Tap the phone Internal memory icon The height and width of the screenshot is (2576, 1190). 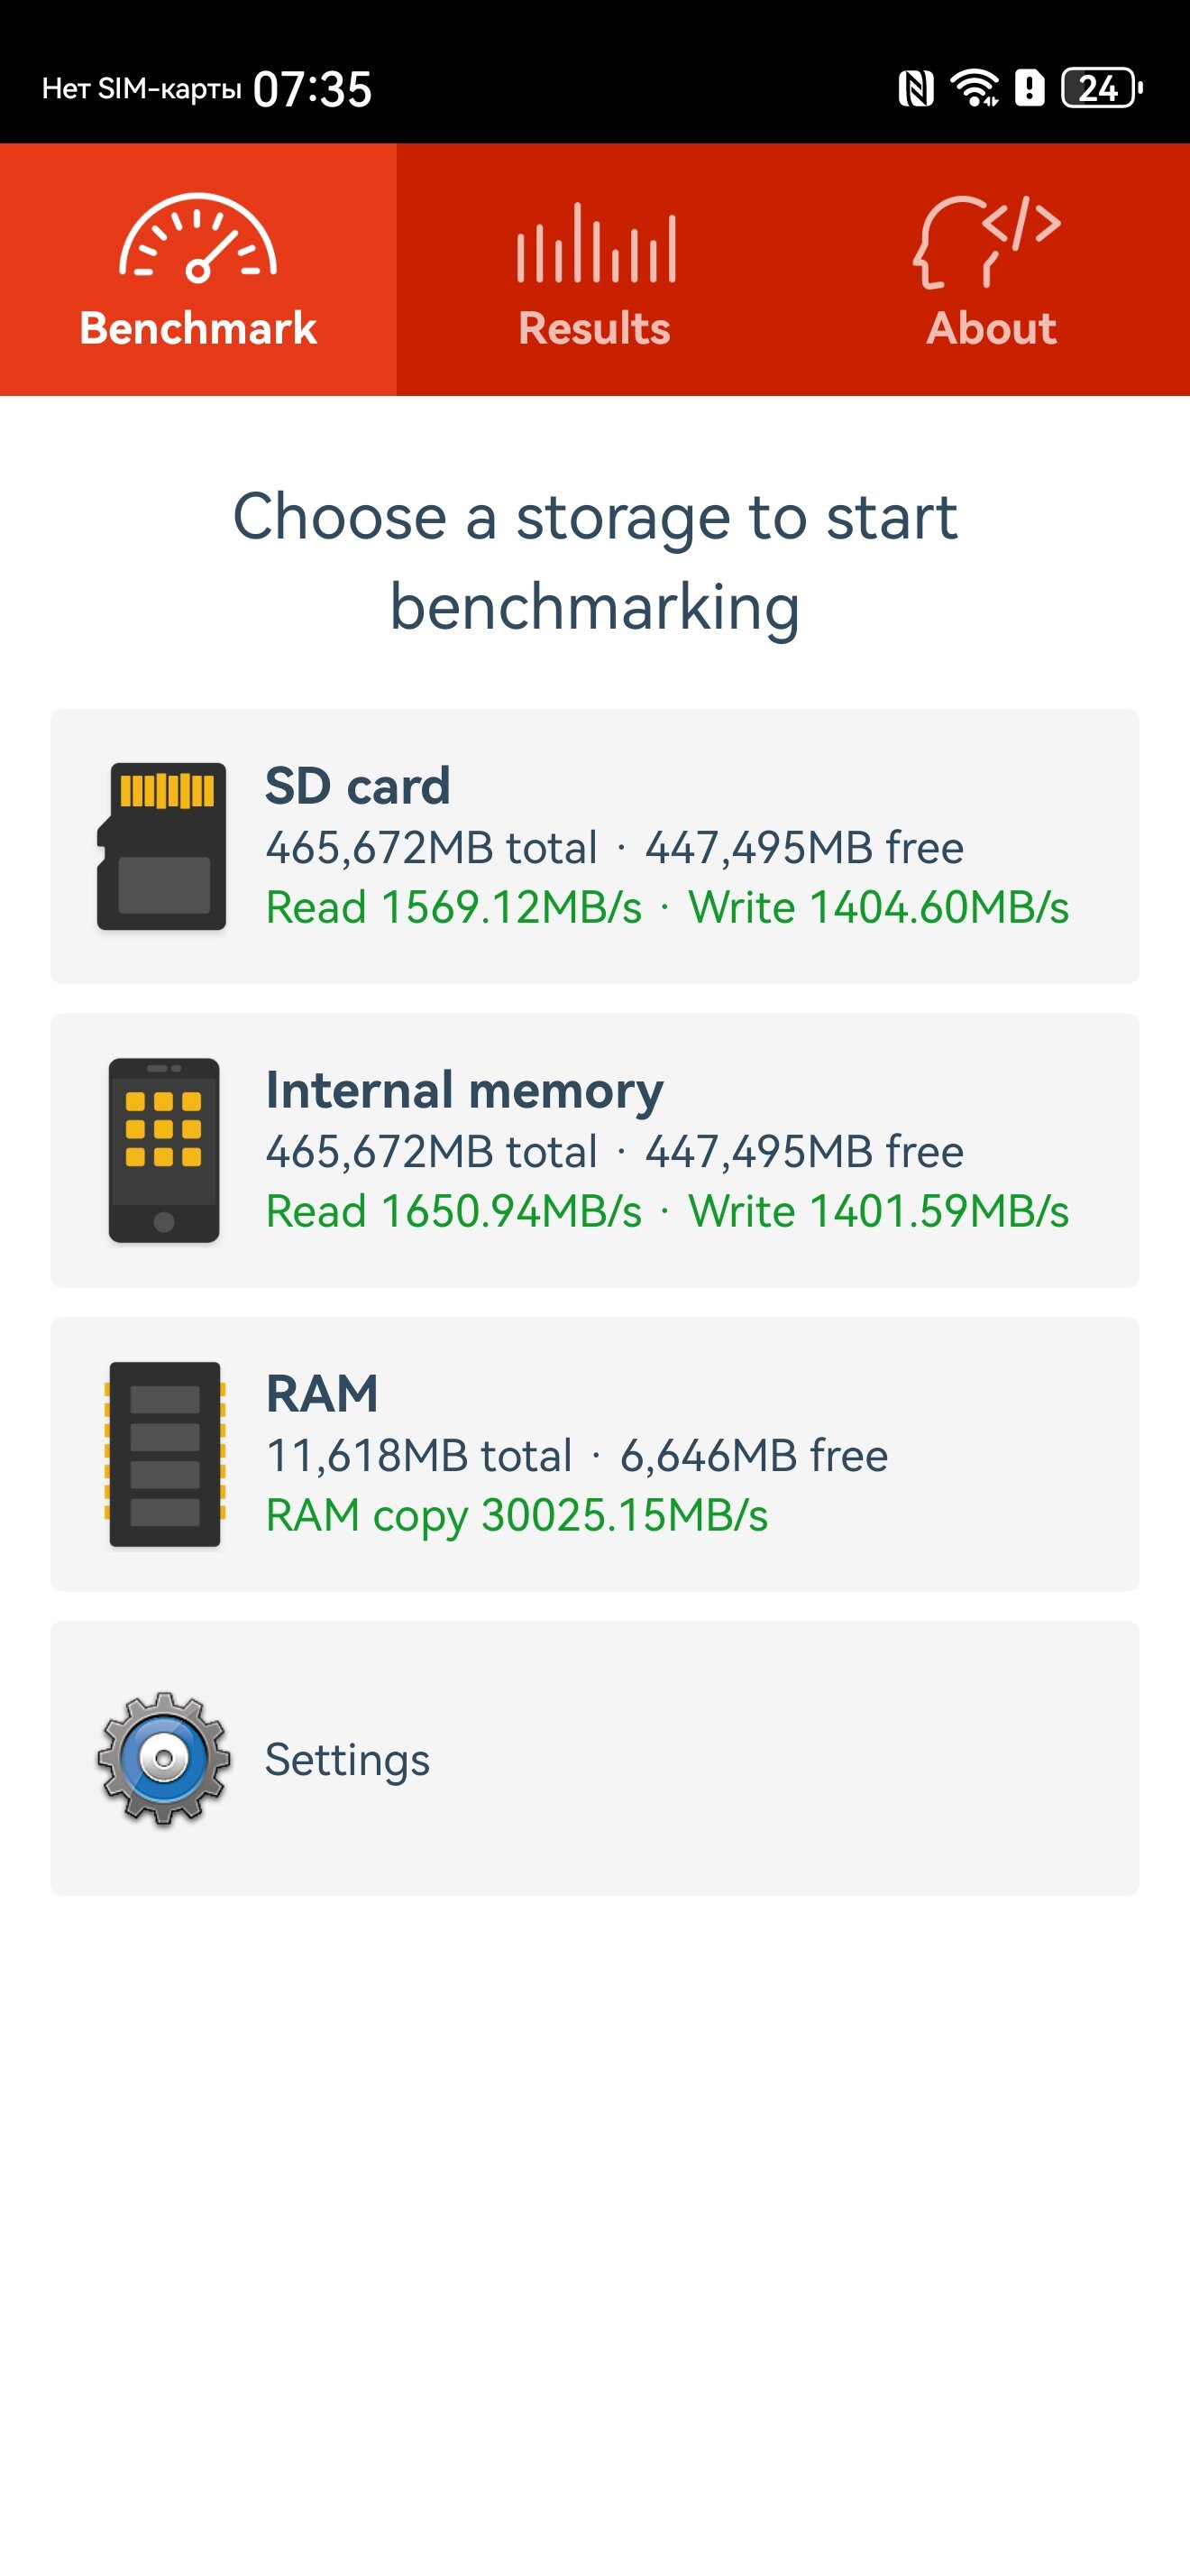coord(164,1150)
